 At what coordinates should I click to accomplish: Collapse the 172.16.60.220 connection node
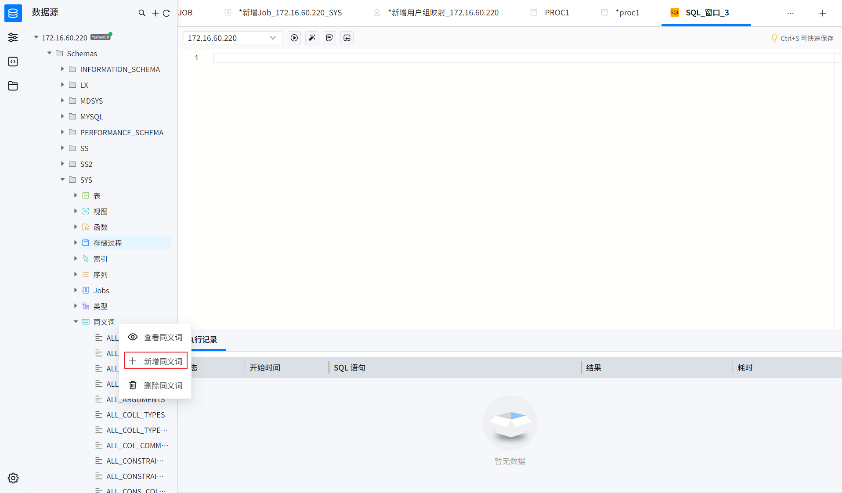click(36, 37)
